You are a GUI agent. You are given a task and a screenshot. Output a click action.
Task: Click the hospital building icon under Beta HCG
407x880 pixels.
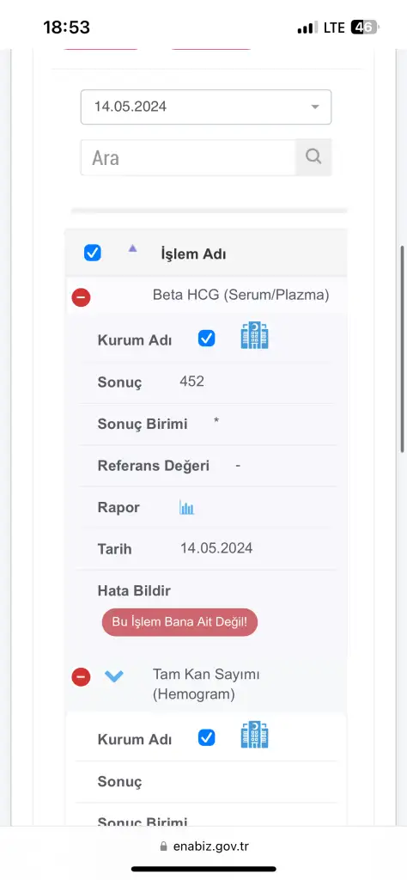[x=254, y=336]
